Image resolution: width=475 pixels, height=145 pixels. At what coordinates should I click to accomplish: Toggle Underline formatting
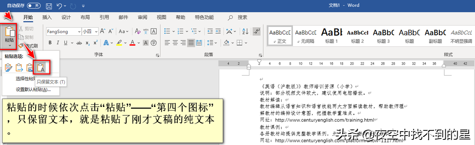click(66, 42)
